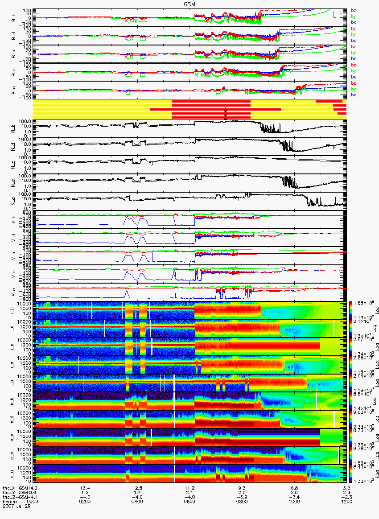Click the N_b density axis label

[13, 128]
